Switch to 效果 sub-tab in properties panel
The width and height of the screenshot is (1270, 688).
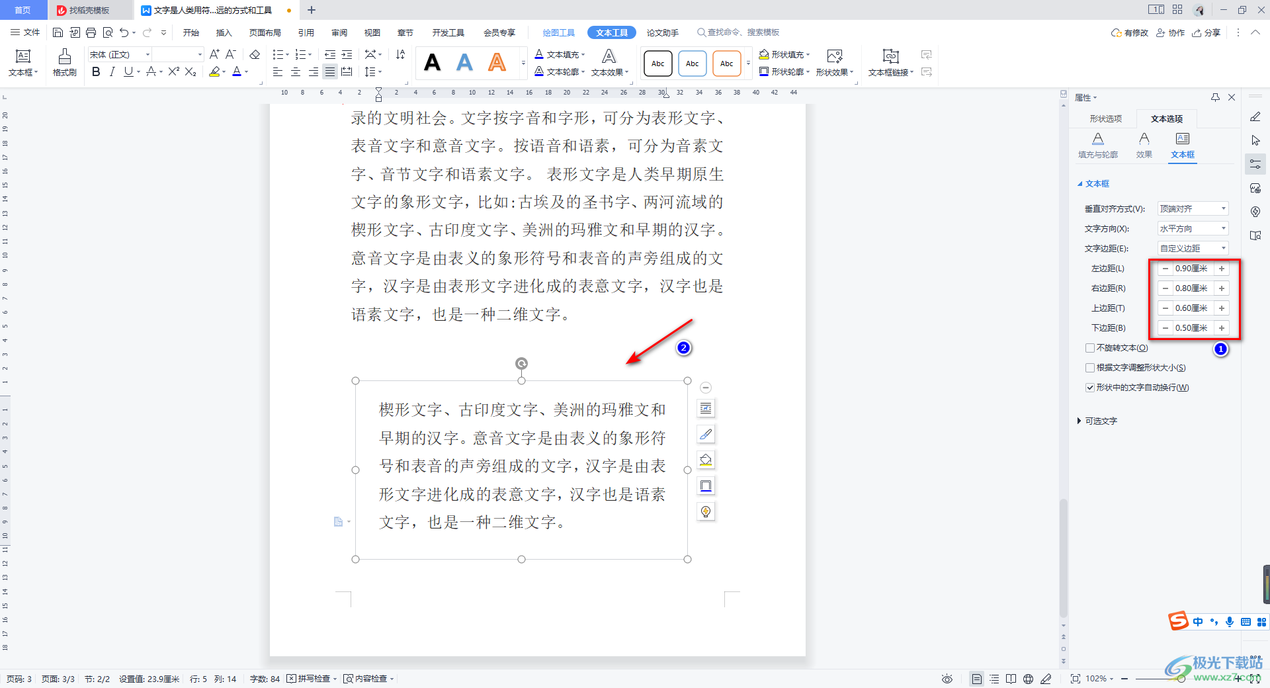(x=1144, y=145)
